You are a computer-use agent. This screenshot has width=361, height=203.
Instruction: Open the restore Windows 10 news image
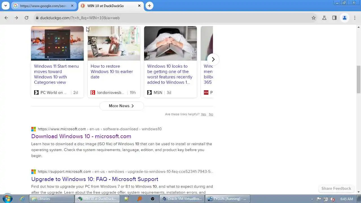114,43
